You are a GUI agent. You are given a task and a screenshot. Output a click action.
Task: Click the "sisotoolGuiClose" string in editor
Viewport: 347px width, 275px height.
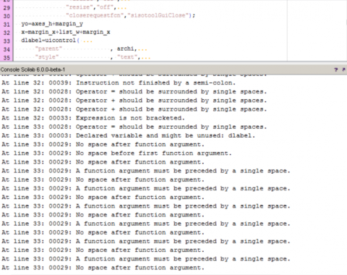click(x=158, y=15)
